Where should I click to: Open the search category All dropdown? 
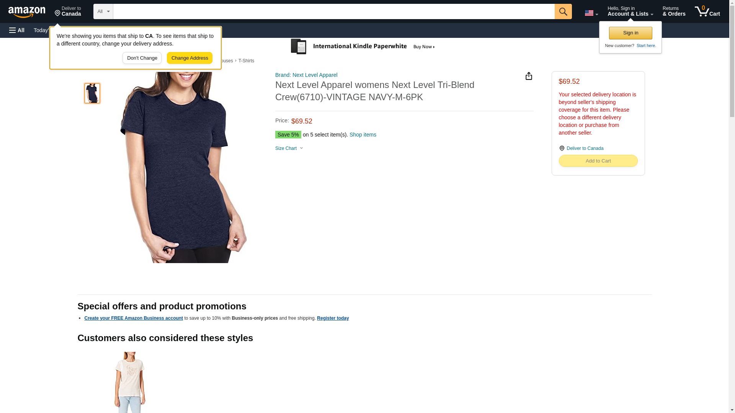click(103, 11)
